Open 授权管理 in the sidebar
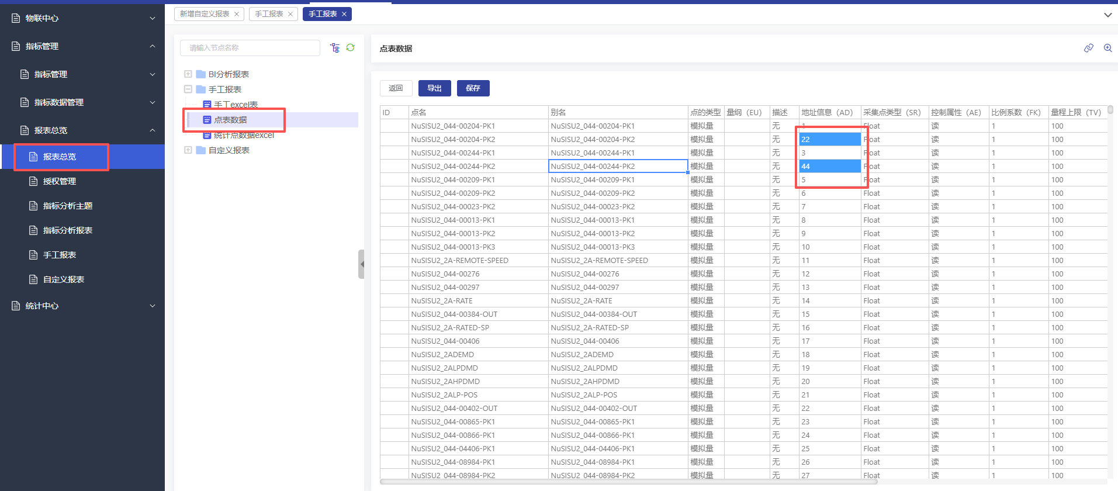 [60, 181]
